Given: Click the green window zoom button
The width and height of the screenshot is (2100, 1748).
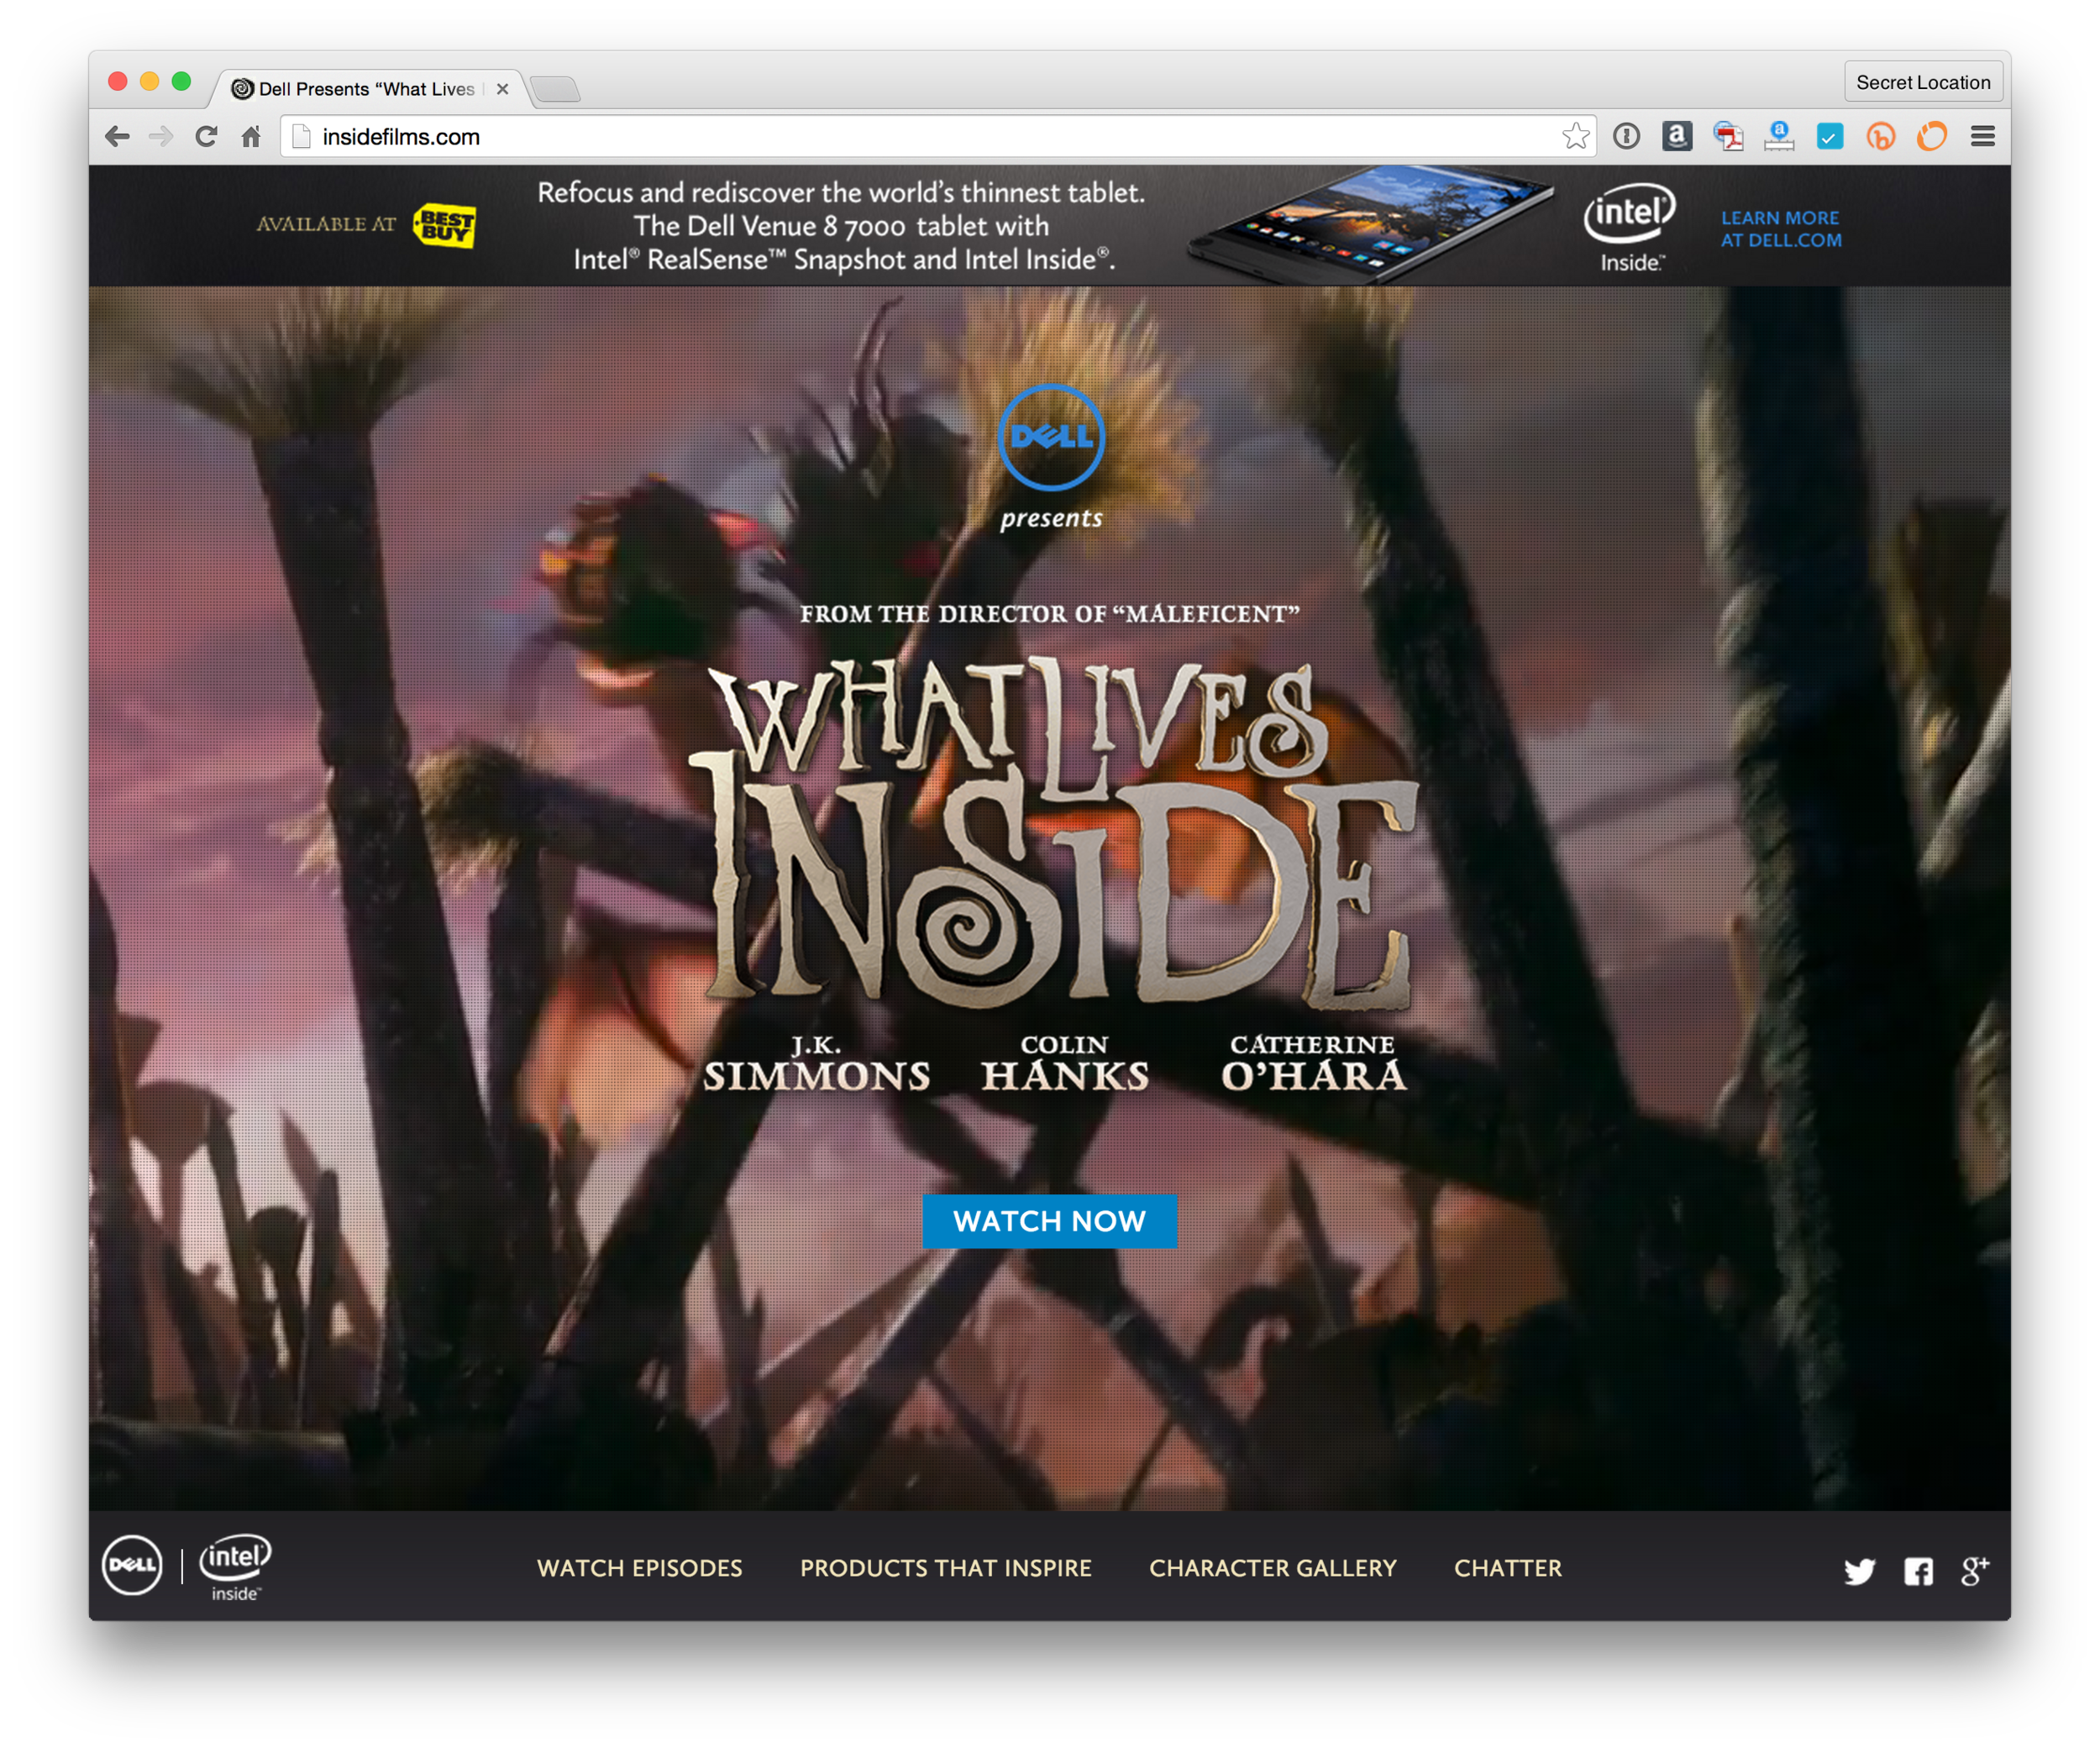Looking at the screenshot, I should (181, 81).
